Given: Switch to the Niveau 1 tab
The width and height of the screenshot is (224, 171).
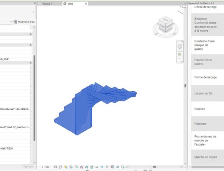Looking at the screenshot, I should (49, 4).
